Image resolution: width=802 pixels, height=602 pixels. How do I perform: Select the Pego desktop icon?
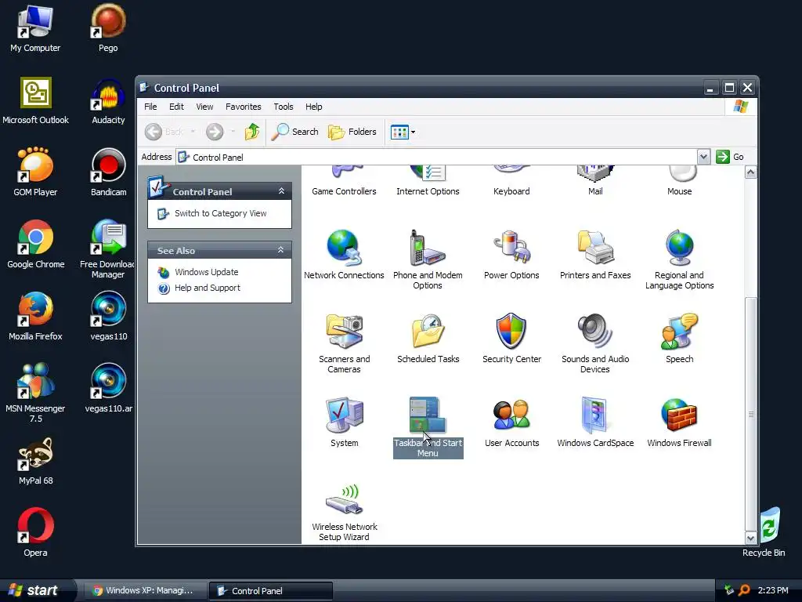[108, 28]
